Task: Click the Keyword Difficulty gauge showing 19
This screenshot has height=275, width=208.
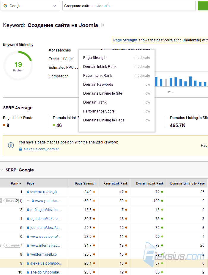Action: 18,66
